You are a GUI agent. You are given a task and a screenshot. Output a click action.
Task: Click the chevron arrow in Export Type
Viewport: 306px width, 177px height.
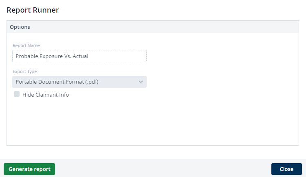pyautogui.click(x=141, y=82)
